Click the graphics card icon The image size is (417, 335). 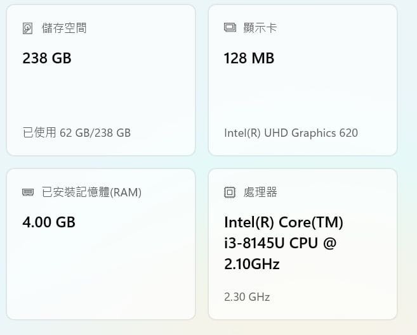[x=230, y=28]
